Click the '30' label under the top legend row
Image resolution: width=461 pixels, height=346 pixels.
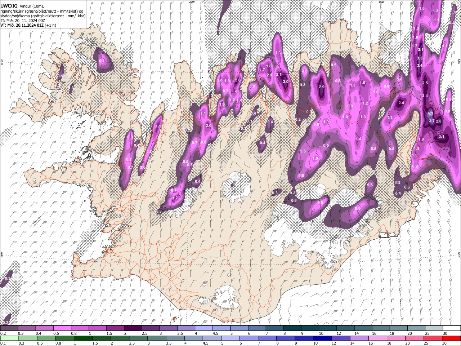(445, 333)
